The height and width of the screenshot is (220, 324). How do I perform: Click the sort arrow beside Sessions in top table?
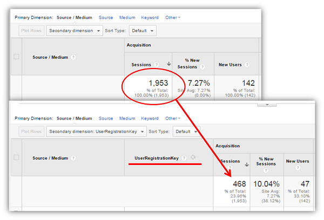167,64
